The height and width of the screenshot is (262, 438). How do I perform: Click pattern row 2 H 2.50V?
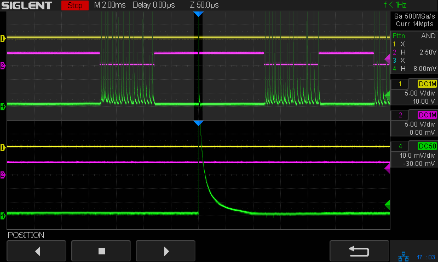pos(414,52)
